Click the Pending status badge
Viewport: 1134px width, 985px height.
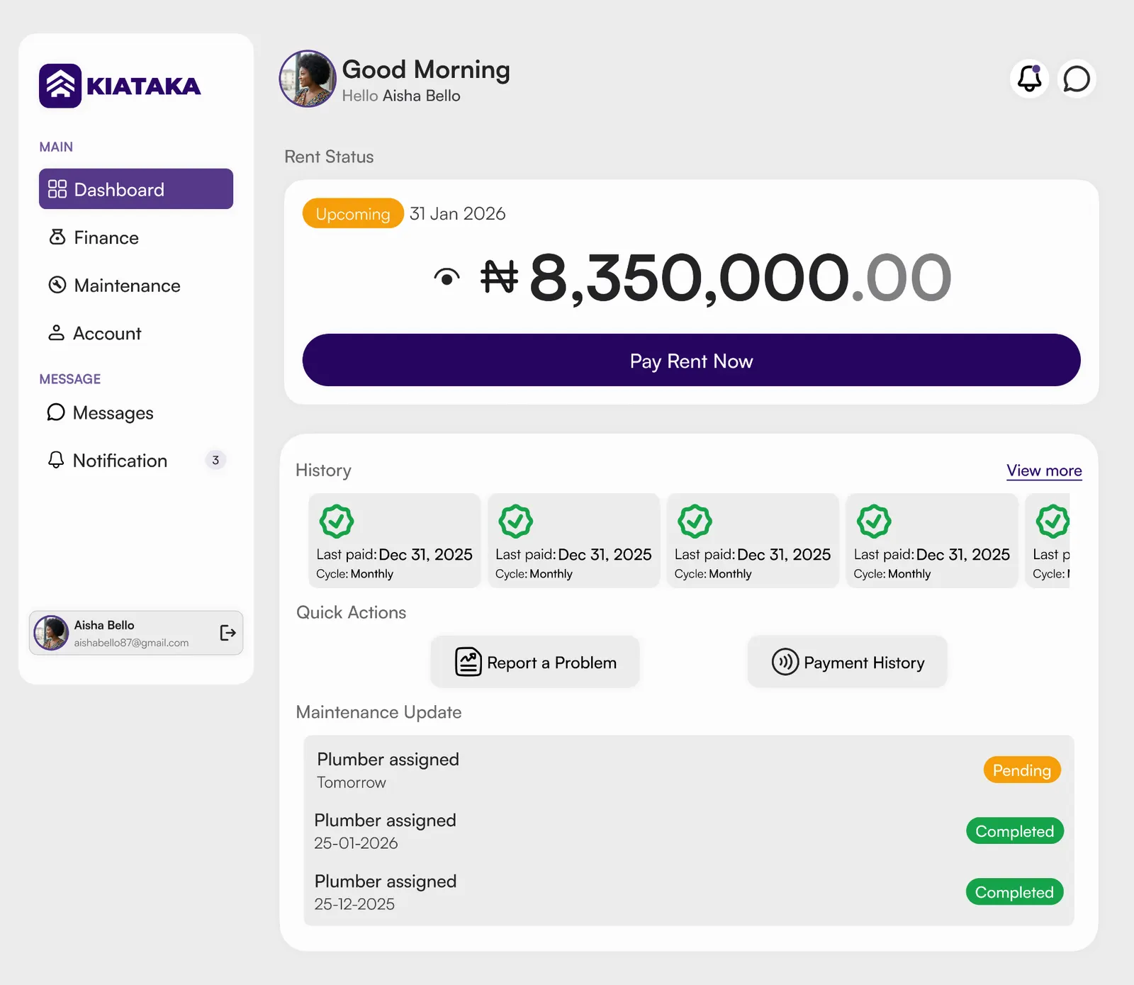pyautogui.click(x=1022, y=770)
